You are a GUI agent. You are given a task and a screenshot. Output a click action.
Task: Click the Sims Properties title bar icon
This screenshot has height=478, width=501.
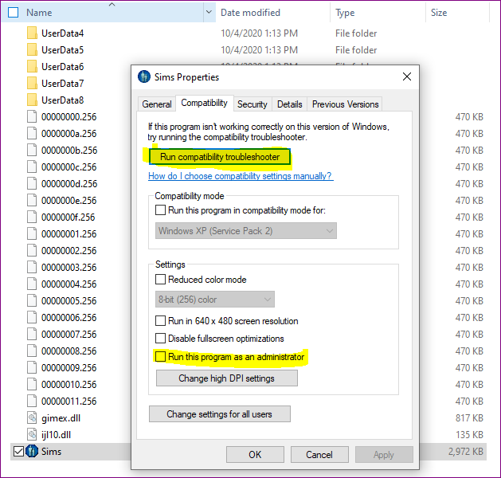pos(144,77)
